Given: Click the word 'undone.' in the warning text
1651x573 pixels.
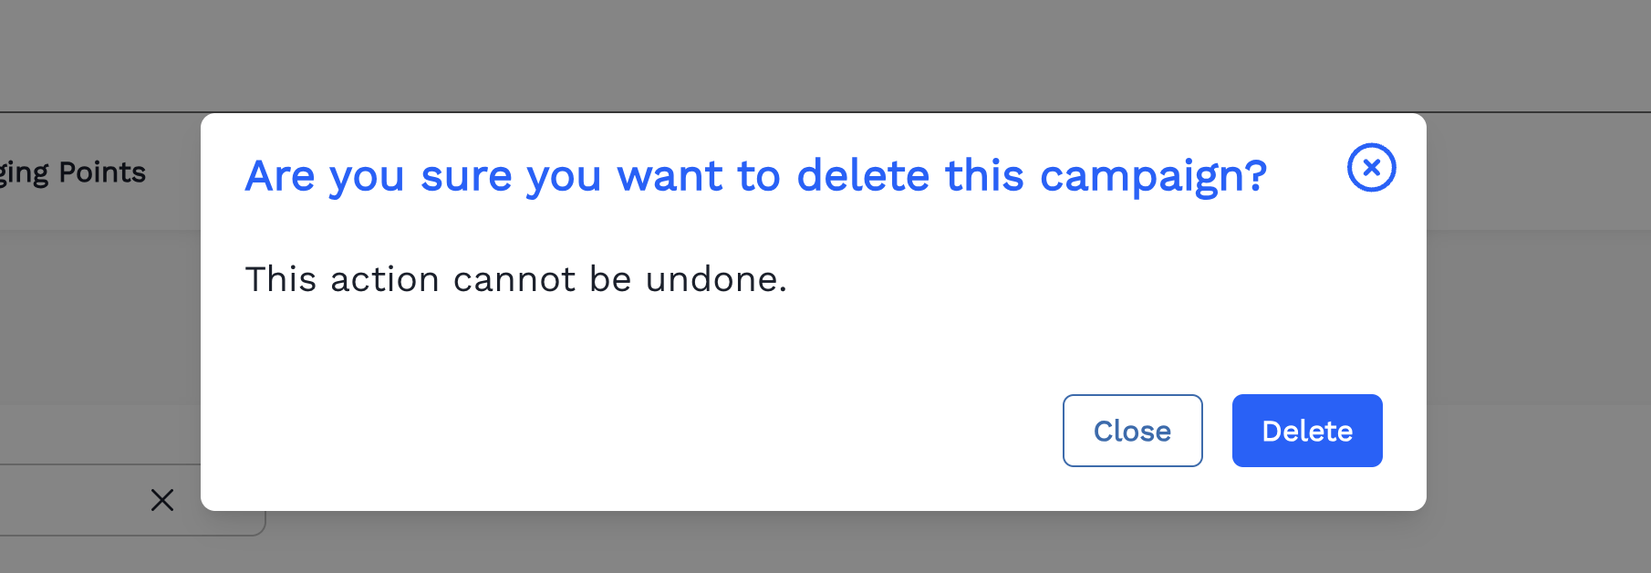Looking at the screenshot, I should tap(716, 279).
